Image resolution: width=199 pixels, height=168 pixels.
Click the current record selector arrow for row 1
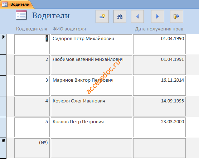click(3, 44)
